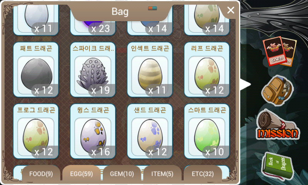Viewport: 308px width, 185px height.
Task: Open the dragon Card collection icon
Action: click(280, 51)
